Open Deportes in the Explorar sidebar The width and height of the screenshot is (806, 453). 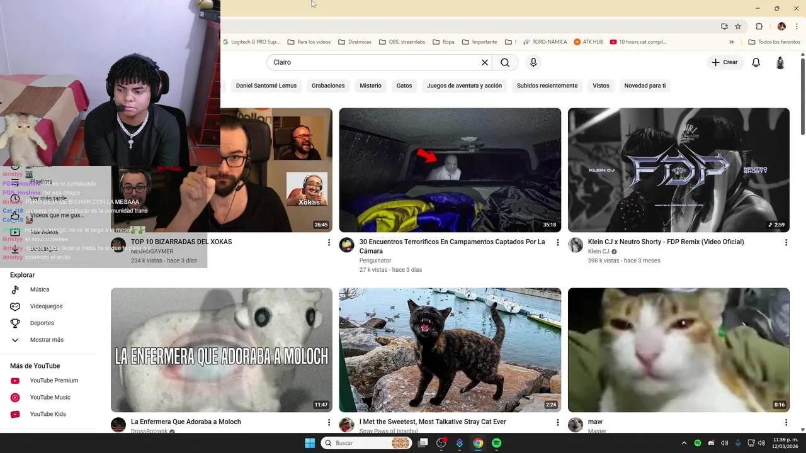tap(48, 323)
